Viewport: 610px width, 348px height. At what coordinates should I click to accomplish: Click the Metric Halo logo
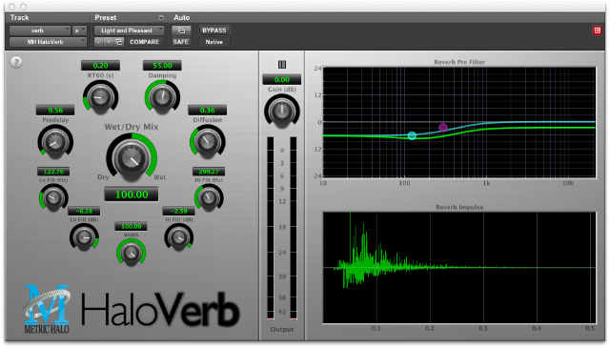tap(47, 309)
